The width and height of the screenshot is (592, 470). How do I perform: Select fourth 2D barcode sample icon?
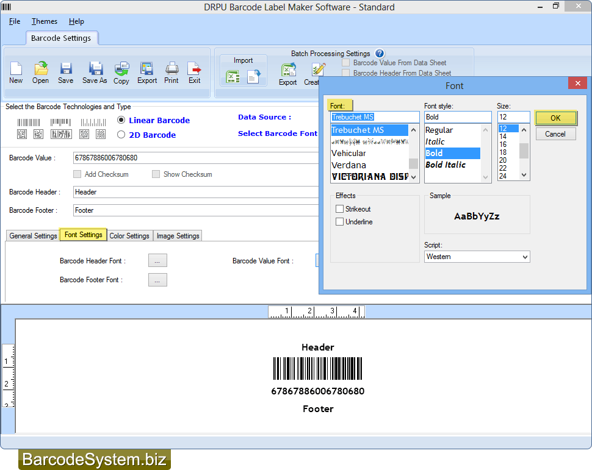84,134
